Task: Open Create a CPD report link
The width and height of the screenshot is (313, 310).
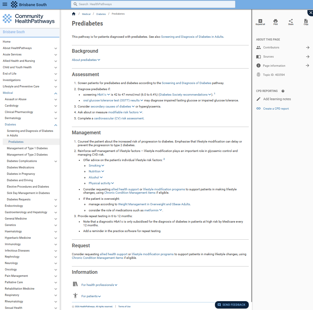Action: 276,109
